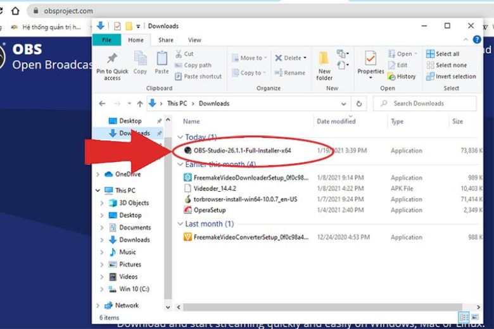Click Pin to Quick access icon
494x329 pixels.
click(112, 58)
